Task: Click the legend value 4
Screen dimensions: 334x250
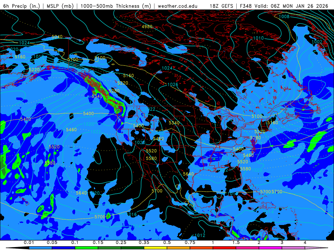Action: (x=305, y=242)
